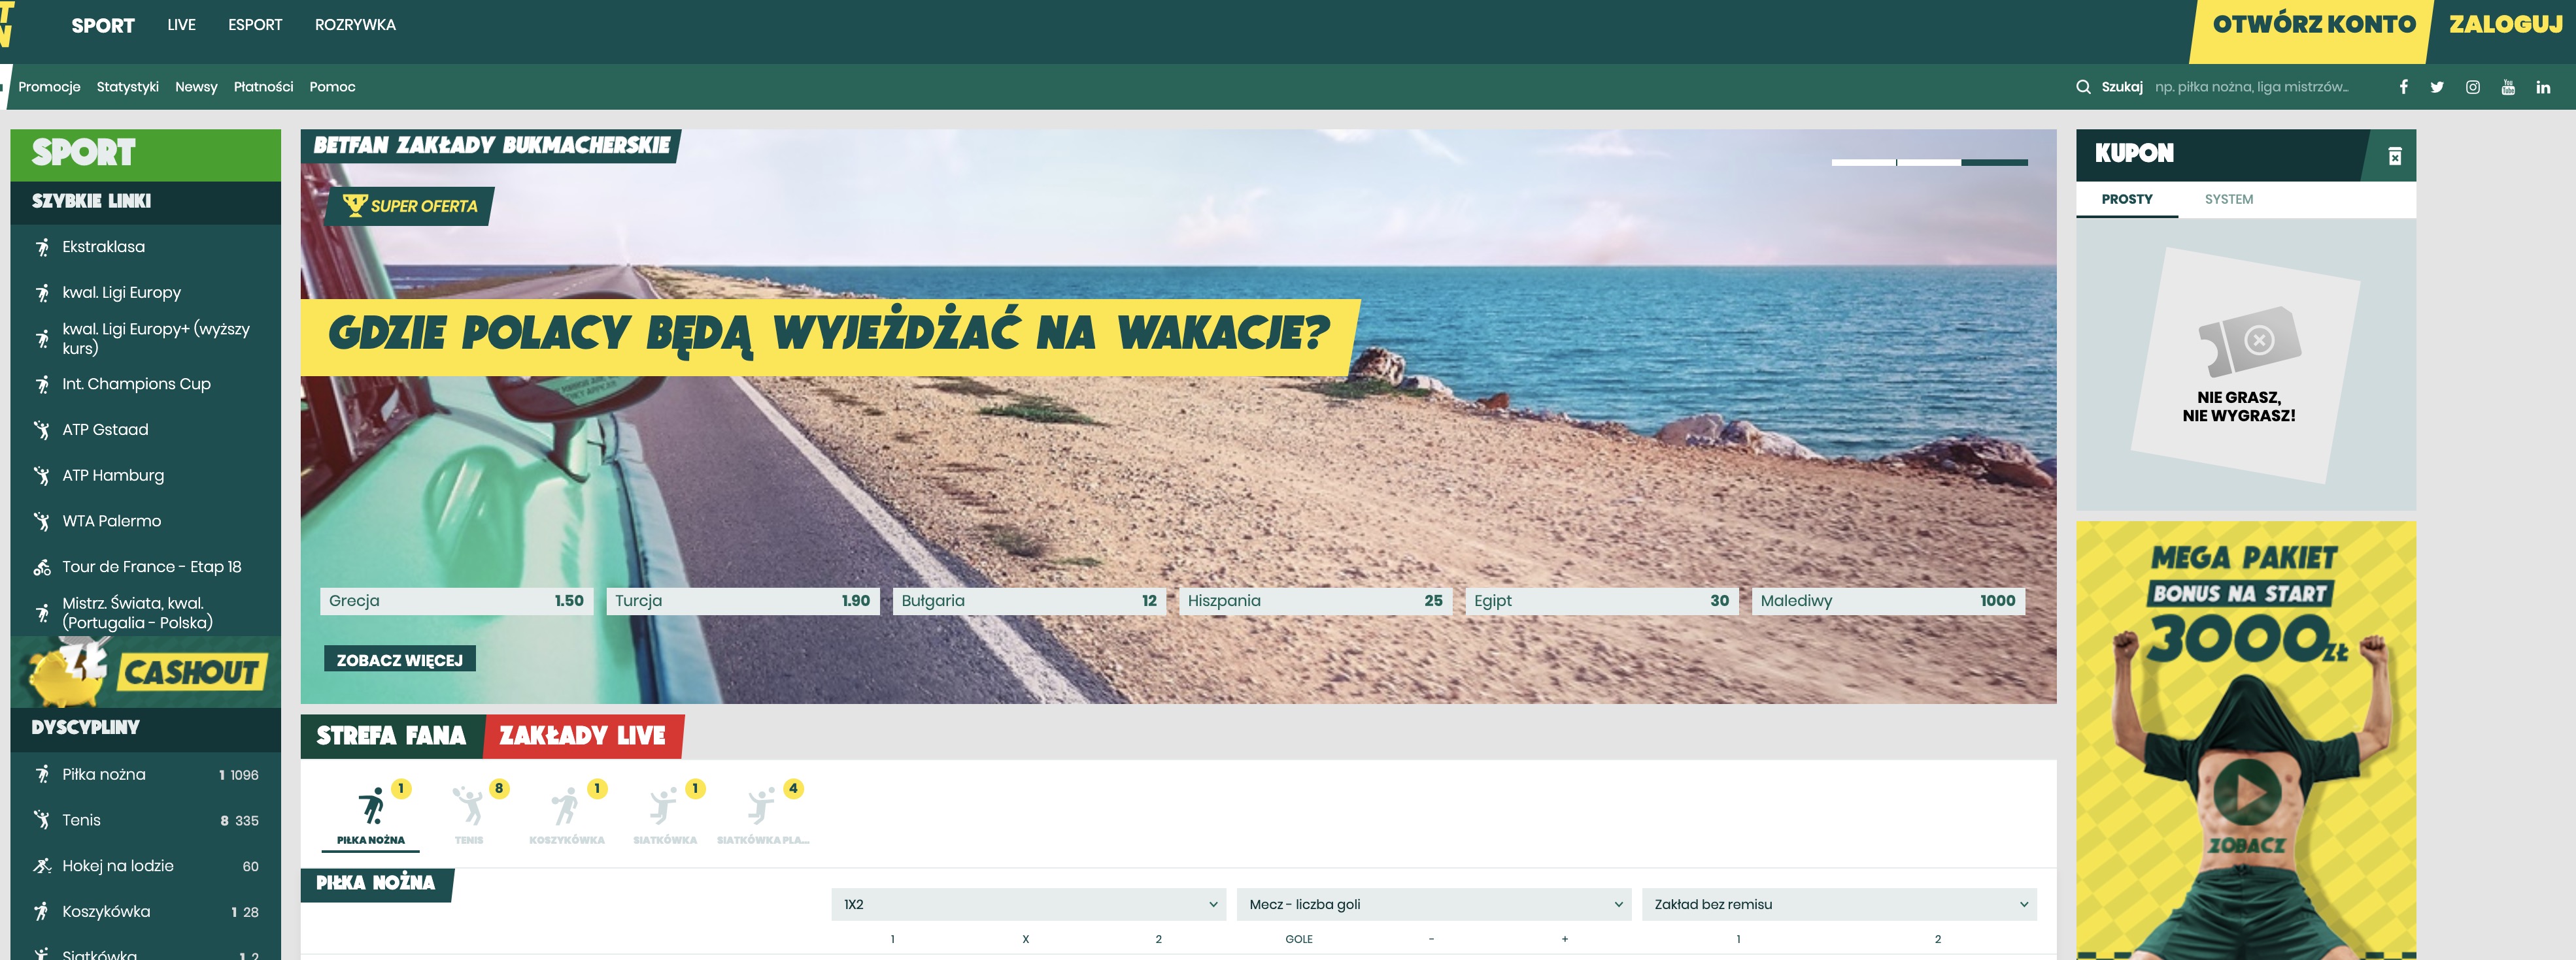
Task: Switch to the PROSTY coupon tab
Action: pos(2127,199)
